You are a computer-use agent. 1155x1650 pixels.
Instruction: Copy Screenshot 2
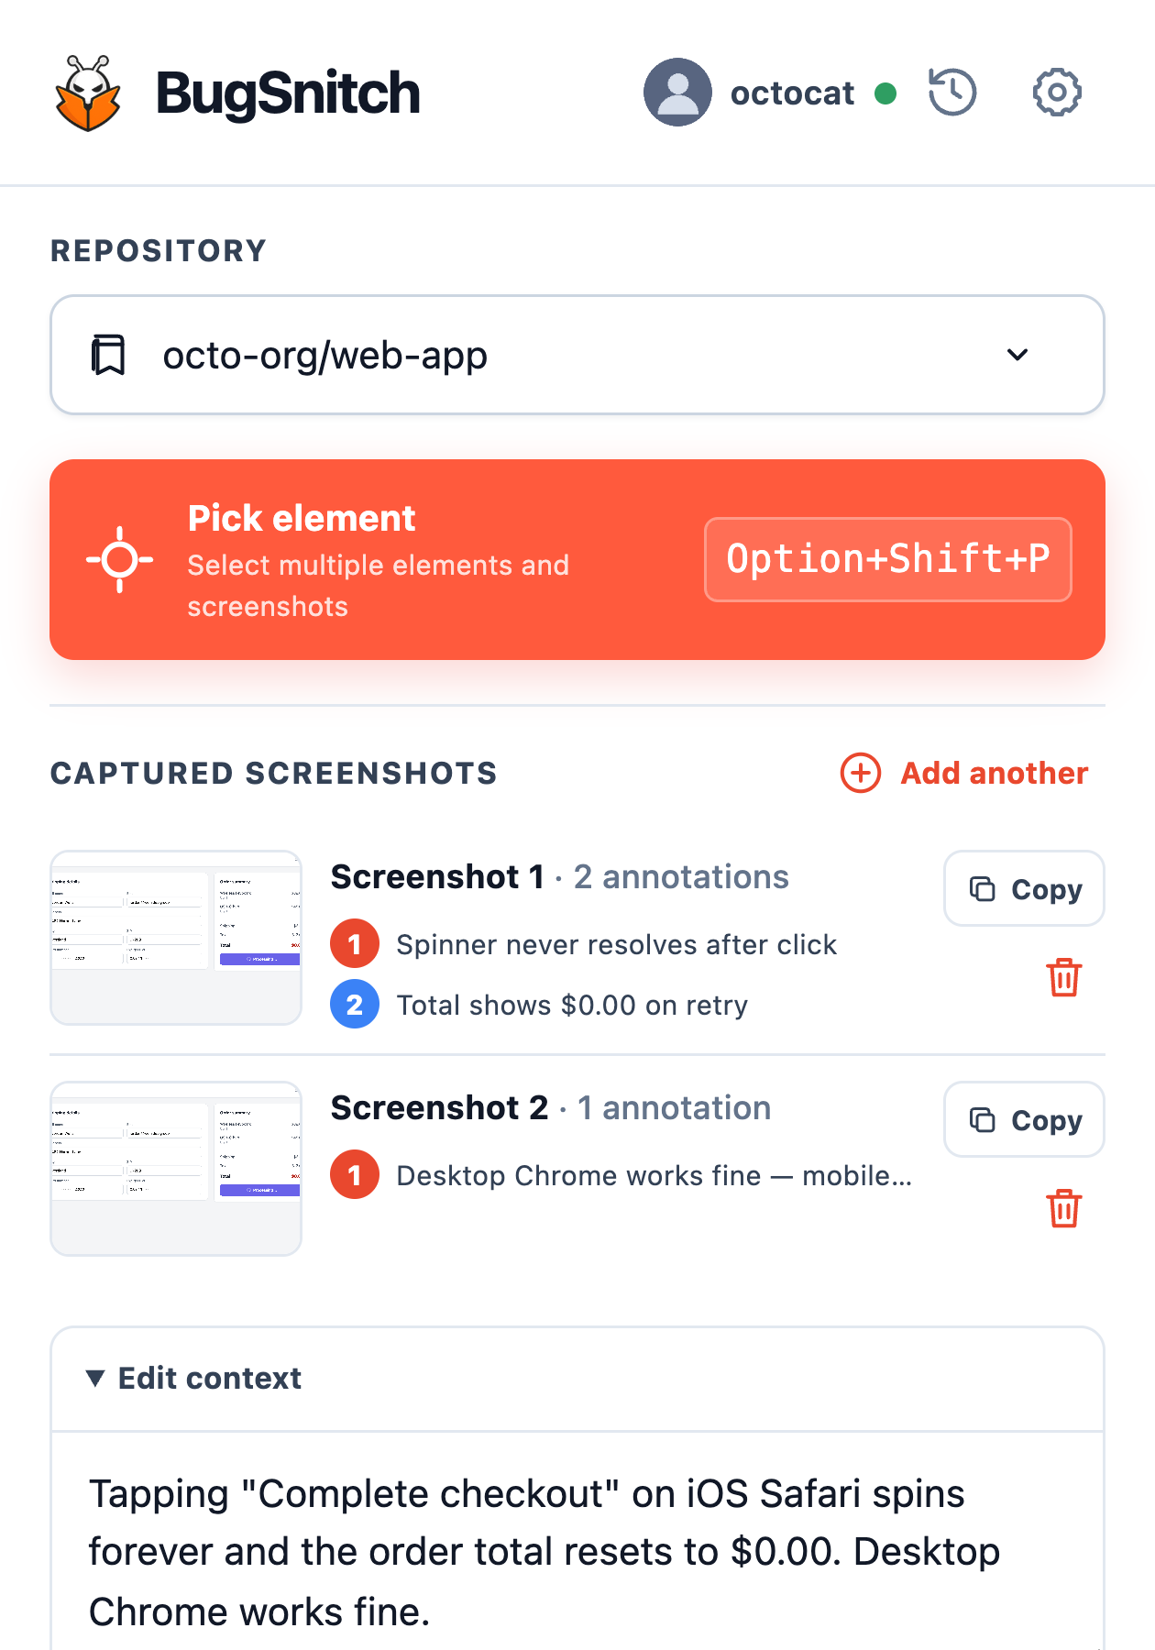point(1024,1119)
